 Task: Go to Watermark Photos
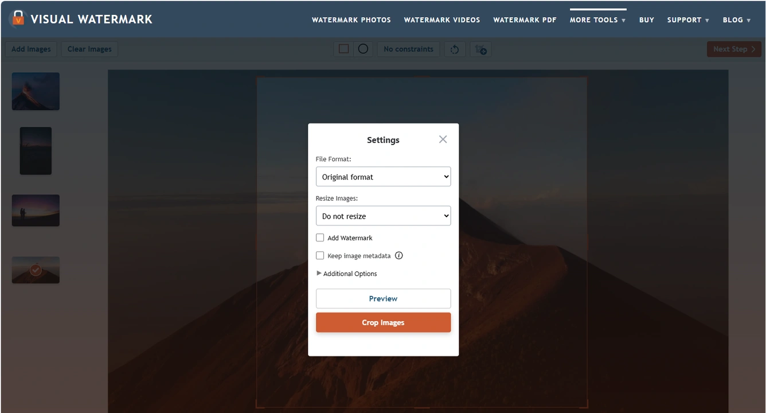pos(351,20)
